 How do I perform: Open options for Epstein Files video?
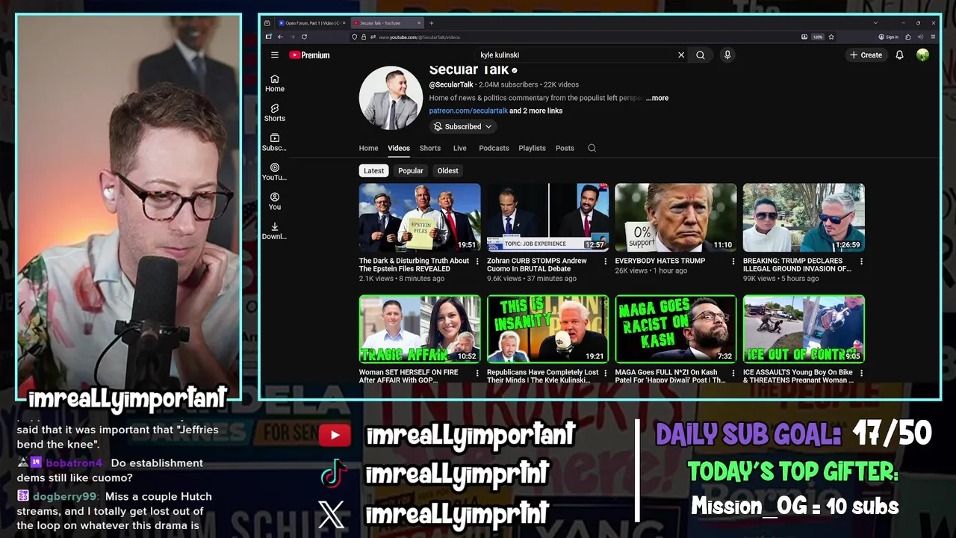click(x=477, y=262)
